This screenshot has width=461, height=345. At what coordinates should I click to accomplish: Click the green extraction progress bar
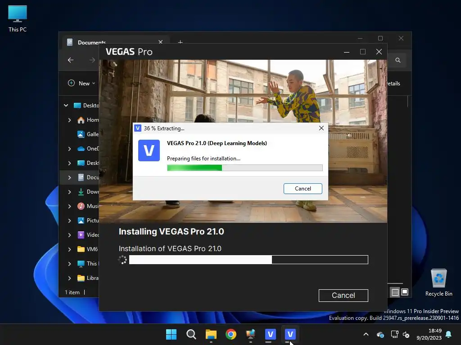[x=244, y=168]
